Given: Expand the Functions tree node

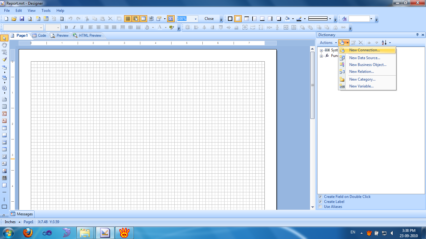Looking at the screenshot, I should click(322, 56).
